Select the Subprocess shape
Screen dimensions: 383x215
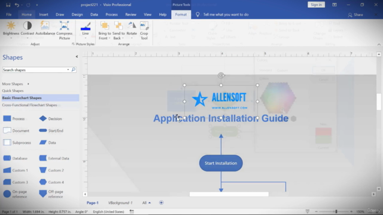pyautogui.click(x=17, y=143)
